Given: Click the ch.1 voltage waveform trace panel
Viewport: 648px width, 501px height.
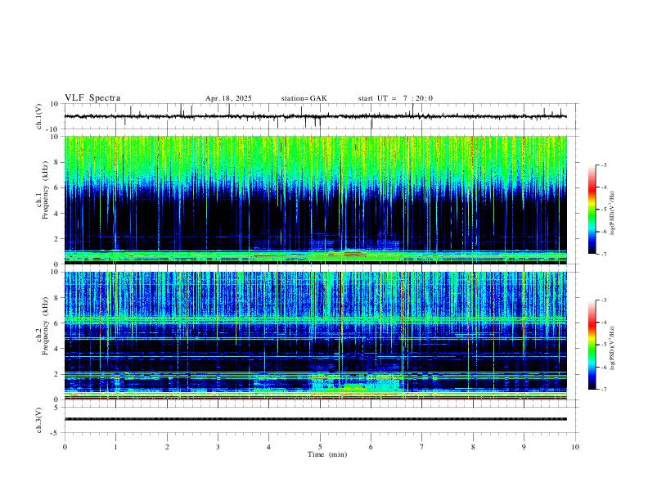Looking at the screenshot, I should tap(322, 116).
